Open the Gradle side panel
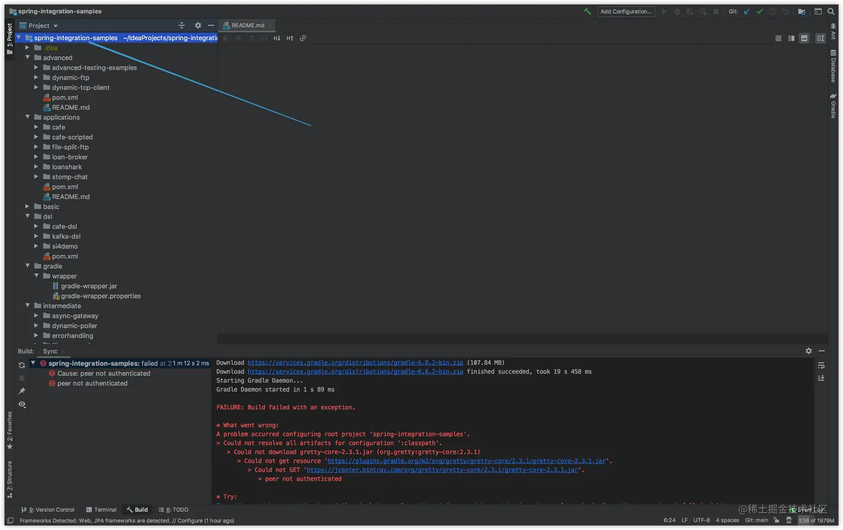 (833, 105)
